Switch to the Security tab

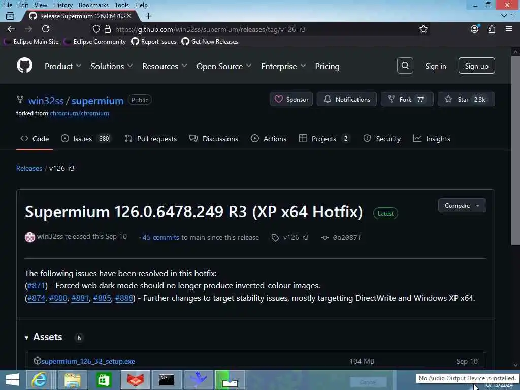(382, 139)
